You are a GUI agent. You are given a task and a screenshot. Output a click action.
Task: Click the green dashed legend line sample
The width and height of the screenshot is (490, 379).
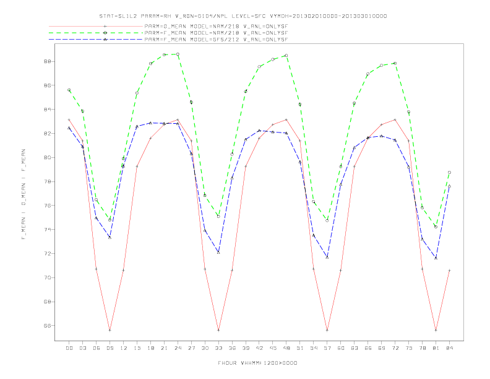click(96, 33)
